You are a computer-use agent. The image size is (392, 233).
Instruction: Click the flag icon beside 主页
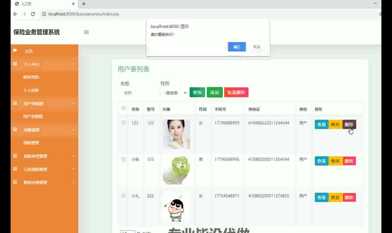coord(15,51)
